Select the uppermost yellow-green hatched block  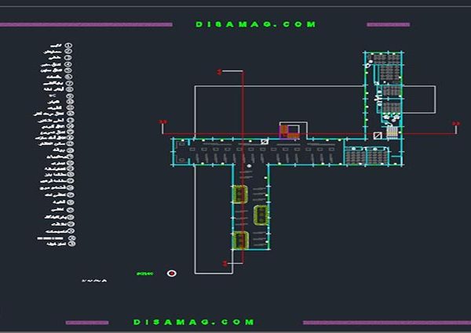(240, 194)
